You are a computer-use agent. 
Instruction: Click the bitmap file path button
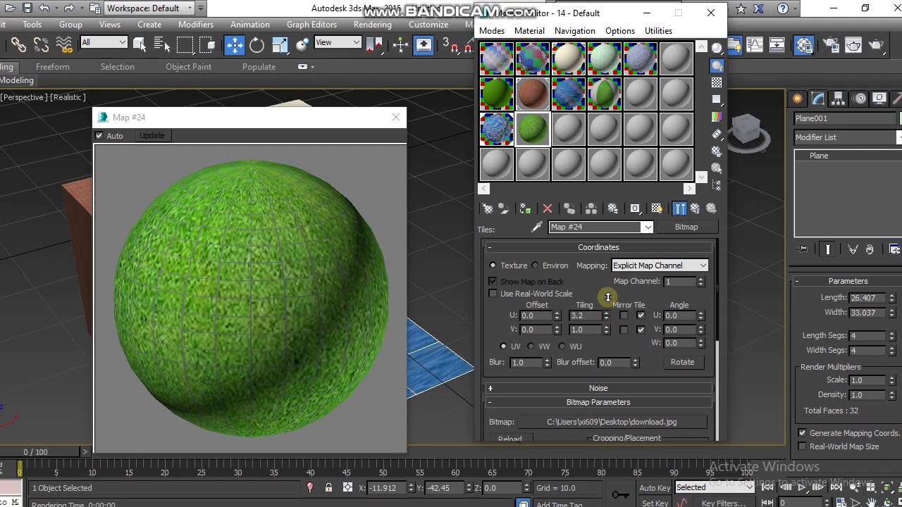pyautogui.click(x=612, y=422)
